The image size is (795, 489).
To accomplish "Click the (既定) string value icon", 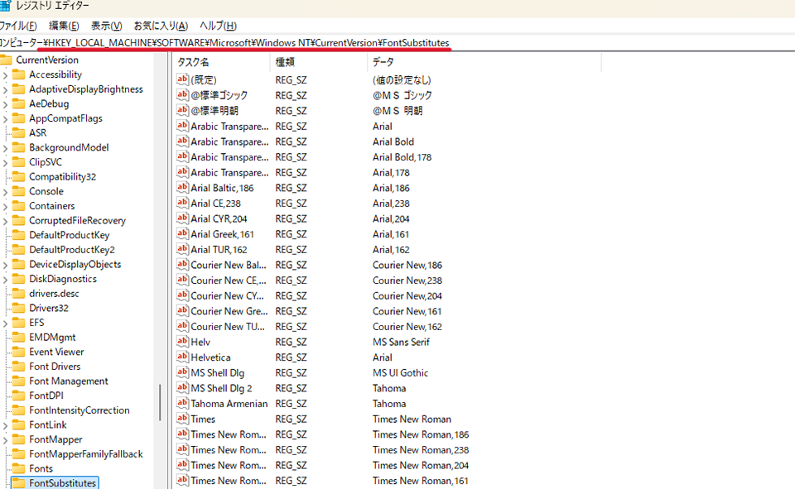I will (x=182, y=79).
